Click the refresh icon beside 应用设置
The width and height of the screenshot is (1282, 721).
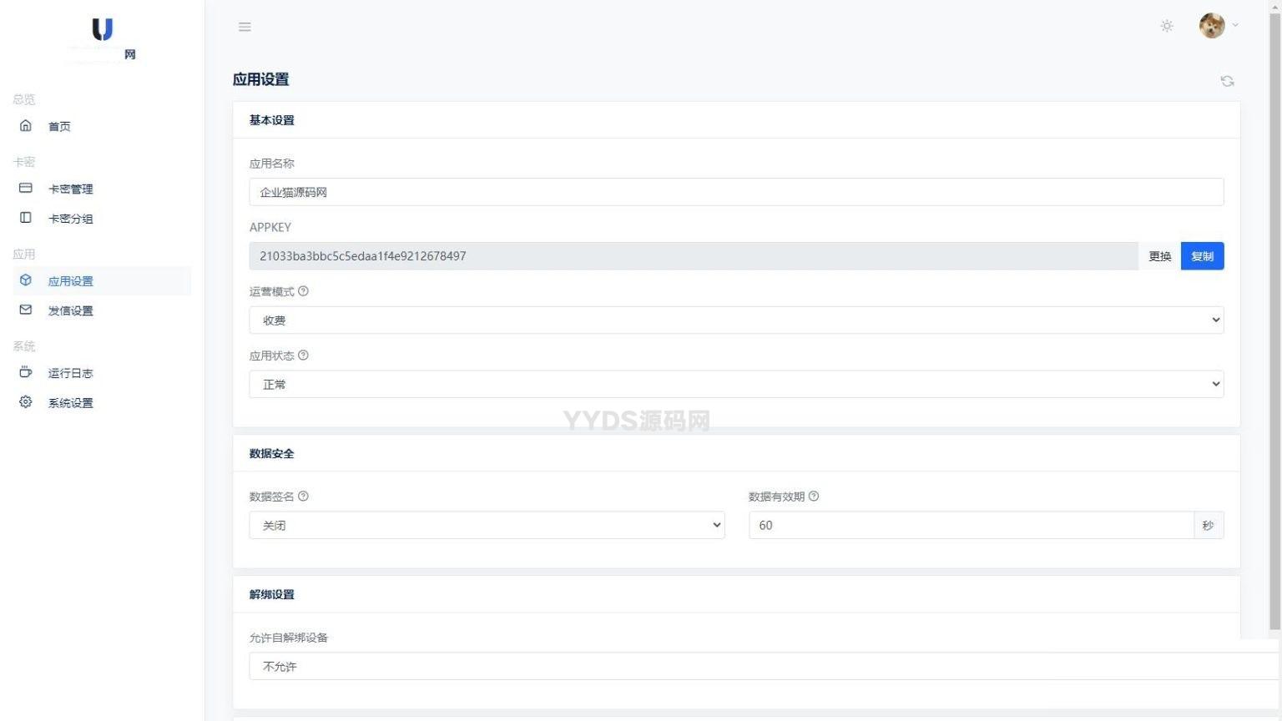(x=1227, y=81)
